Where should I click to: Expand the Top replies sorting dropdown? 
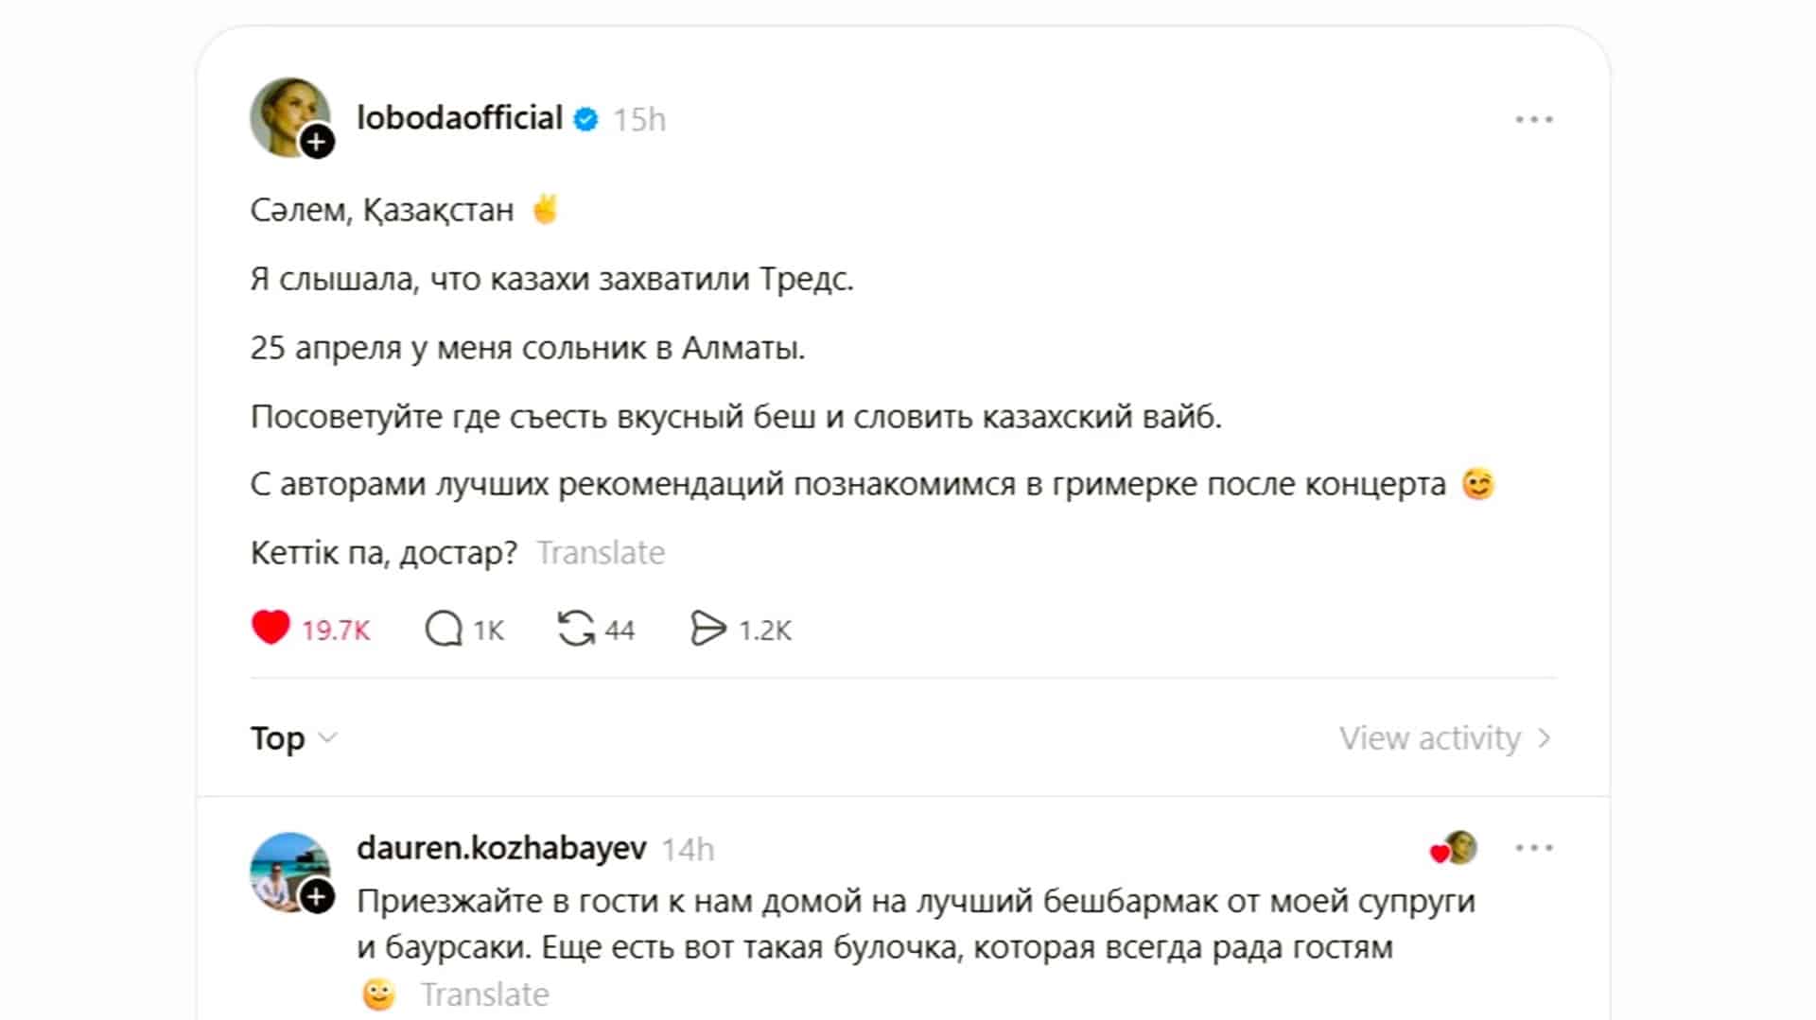293,738
